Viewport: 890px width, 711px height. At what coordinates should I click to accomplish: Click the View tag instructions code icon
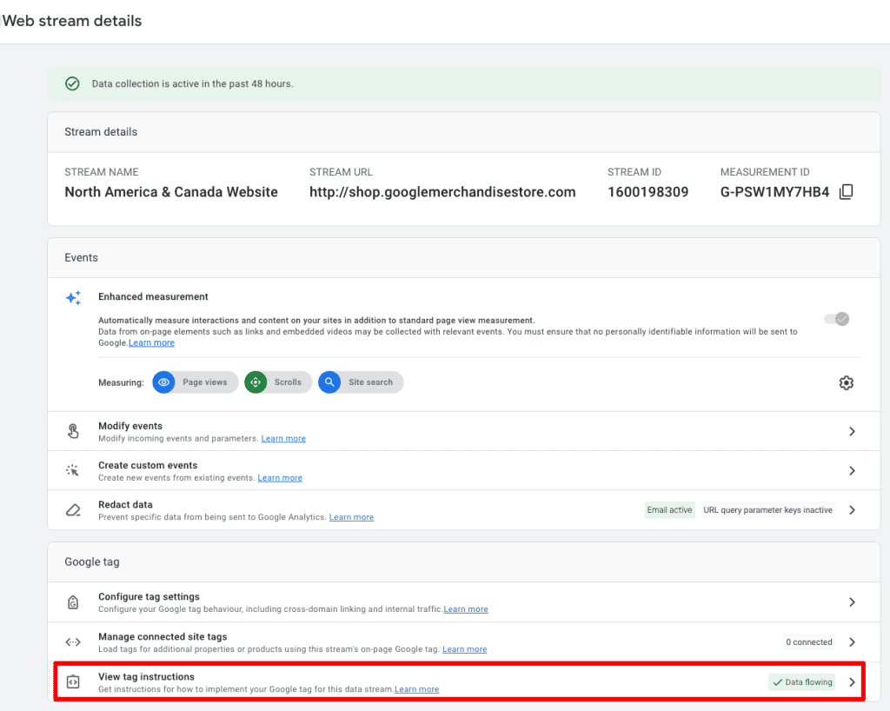(x=74, y=682)
